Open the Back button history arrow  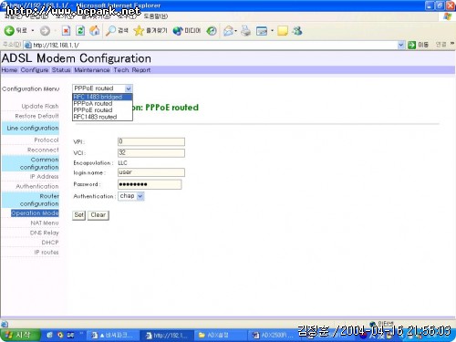pyautogui.click(x=33, y=31)
